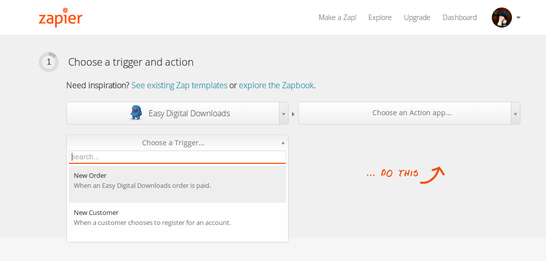Image resolution: width=546 pixels, height=261 pixels.
Task: Collapse the Choose a Trigger dropdown
Action: 283,143
